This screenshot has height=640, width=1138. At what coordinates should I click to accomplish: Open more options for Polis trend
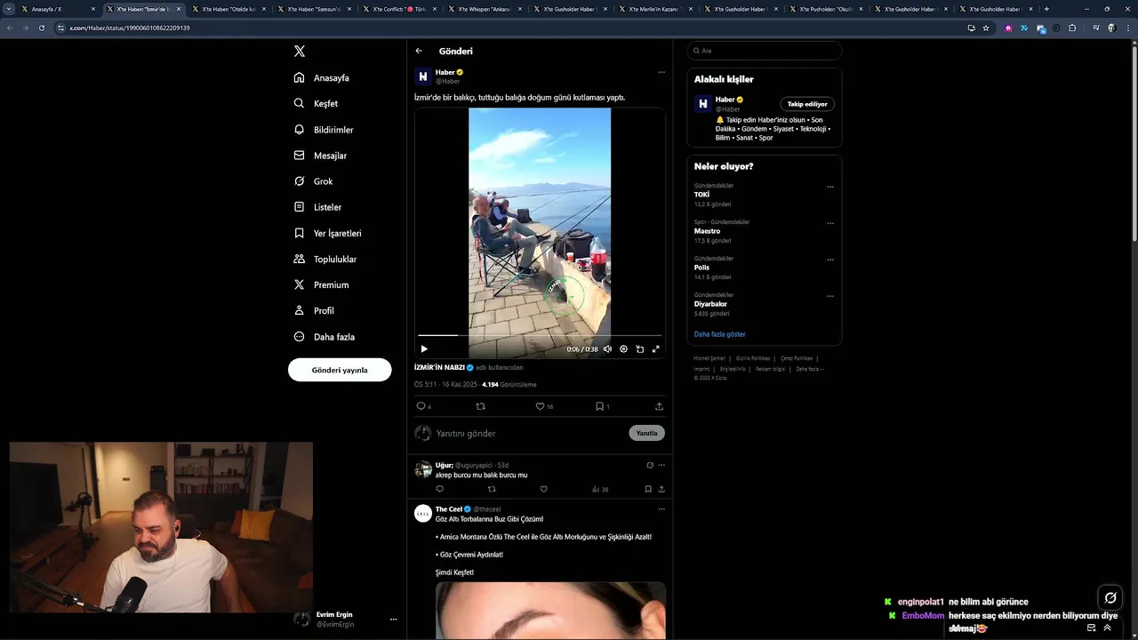(x=830, y=260)
